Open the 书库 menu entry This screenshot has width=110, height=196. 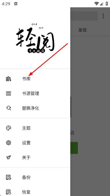[x=35, y=79]
